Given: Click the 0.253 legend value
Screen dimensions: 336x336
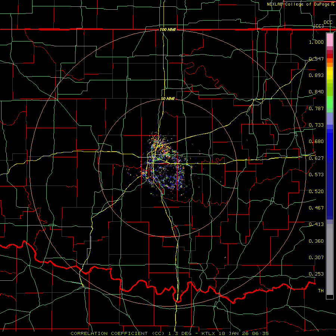Looking at the screenshot, I should pos(316,274).
